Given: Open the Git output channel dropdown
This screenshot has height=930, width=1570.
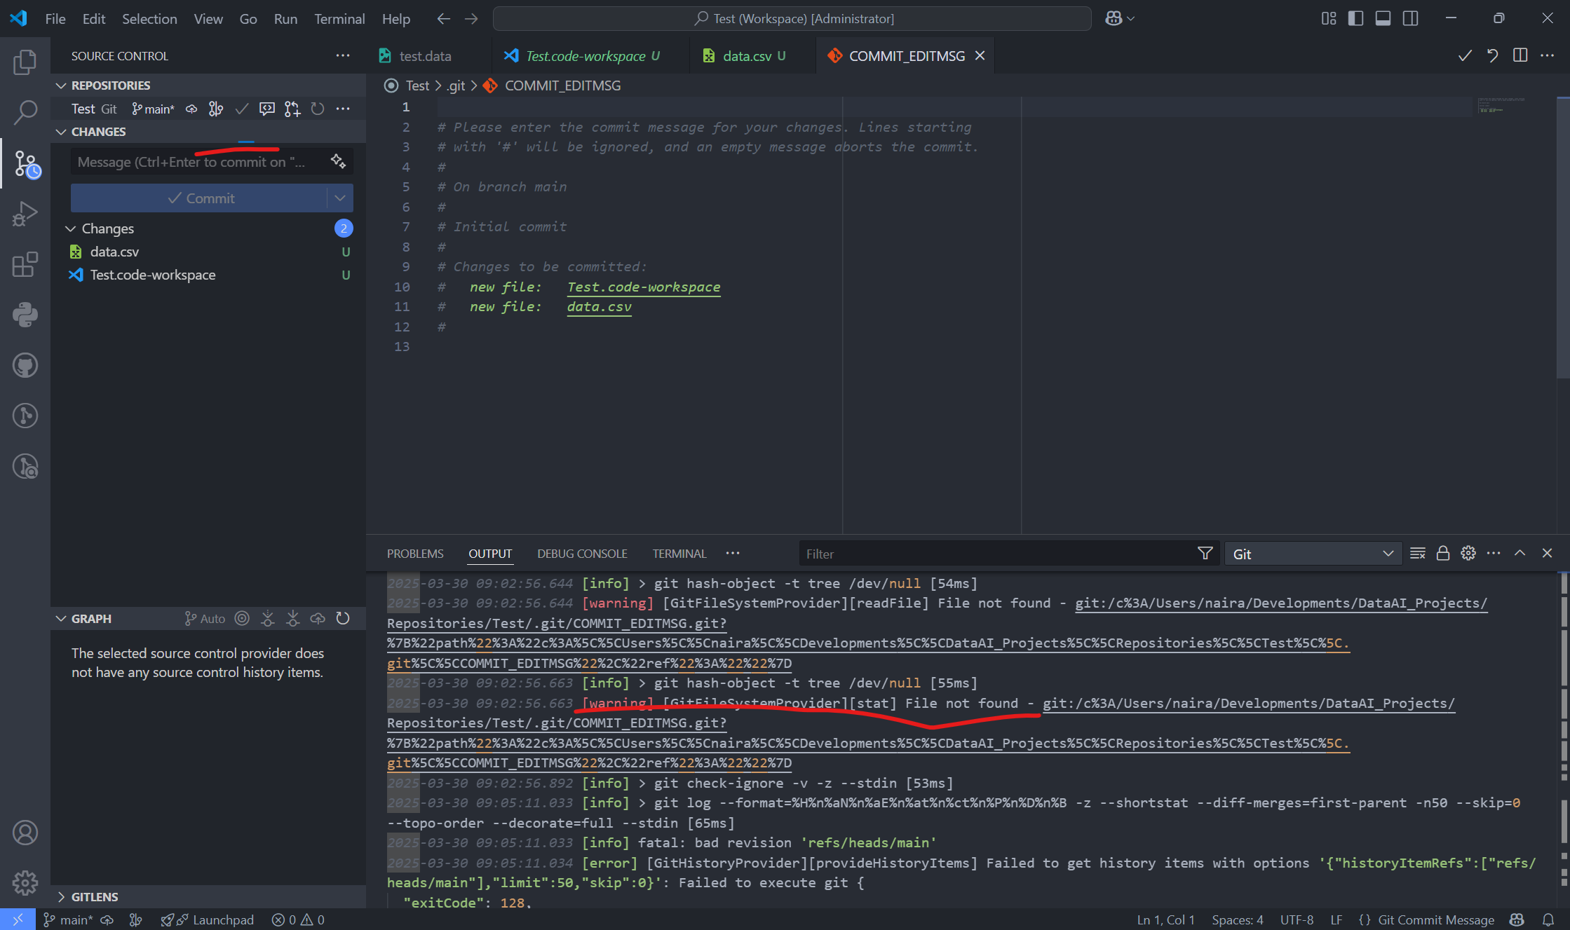Looking at the screenshot, I should click(x=1313, y=554).
